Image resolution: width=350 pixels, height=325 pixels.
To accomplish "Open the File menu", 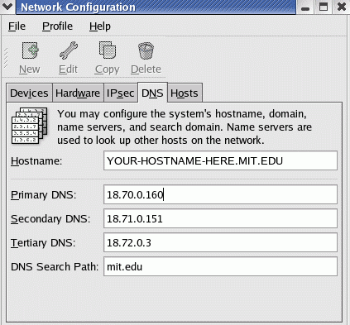I will tap(17, 26).
